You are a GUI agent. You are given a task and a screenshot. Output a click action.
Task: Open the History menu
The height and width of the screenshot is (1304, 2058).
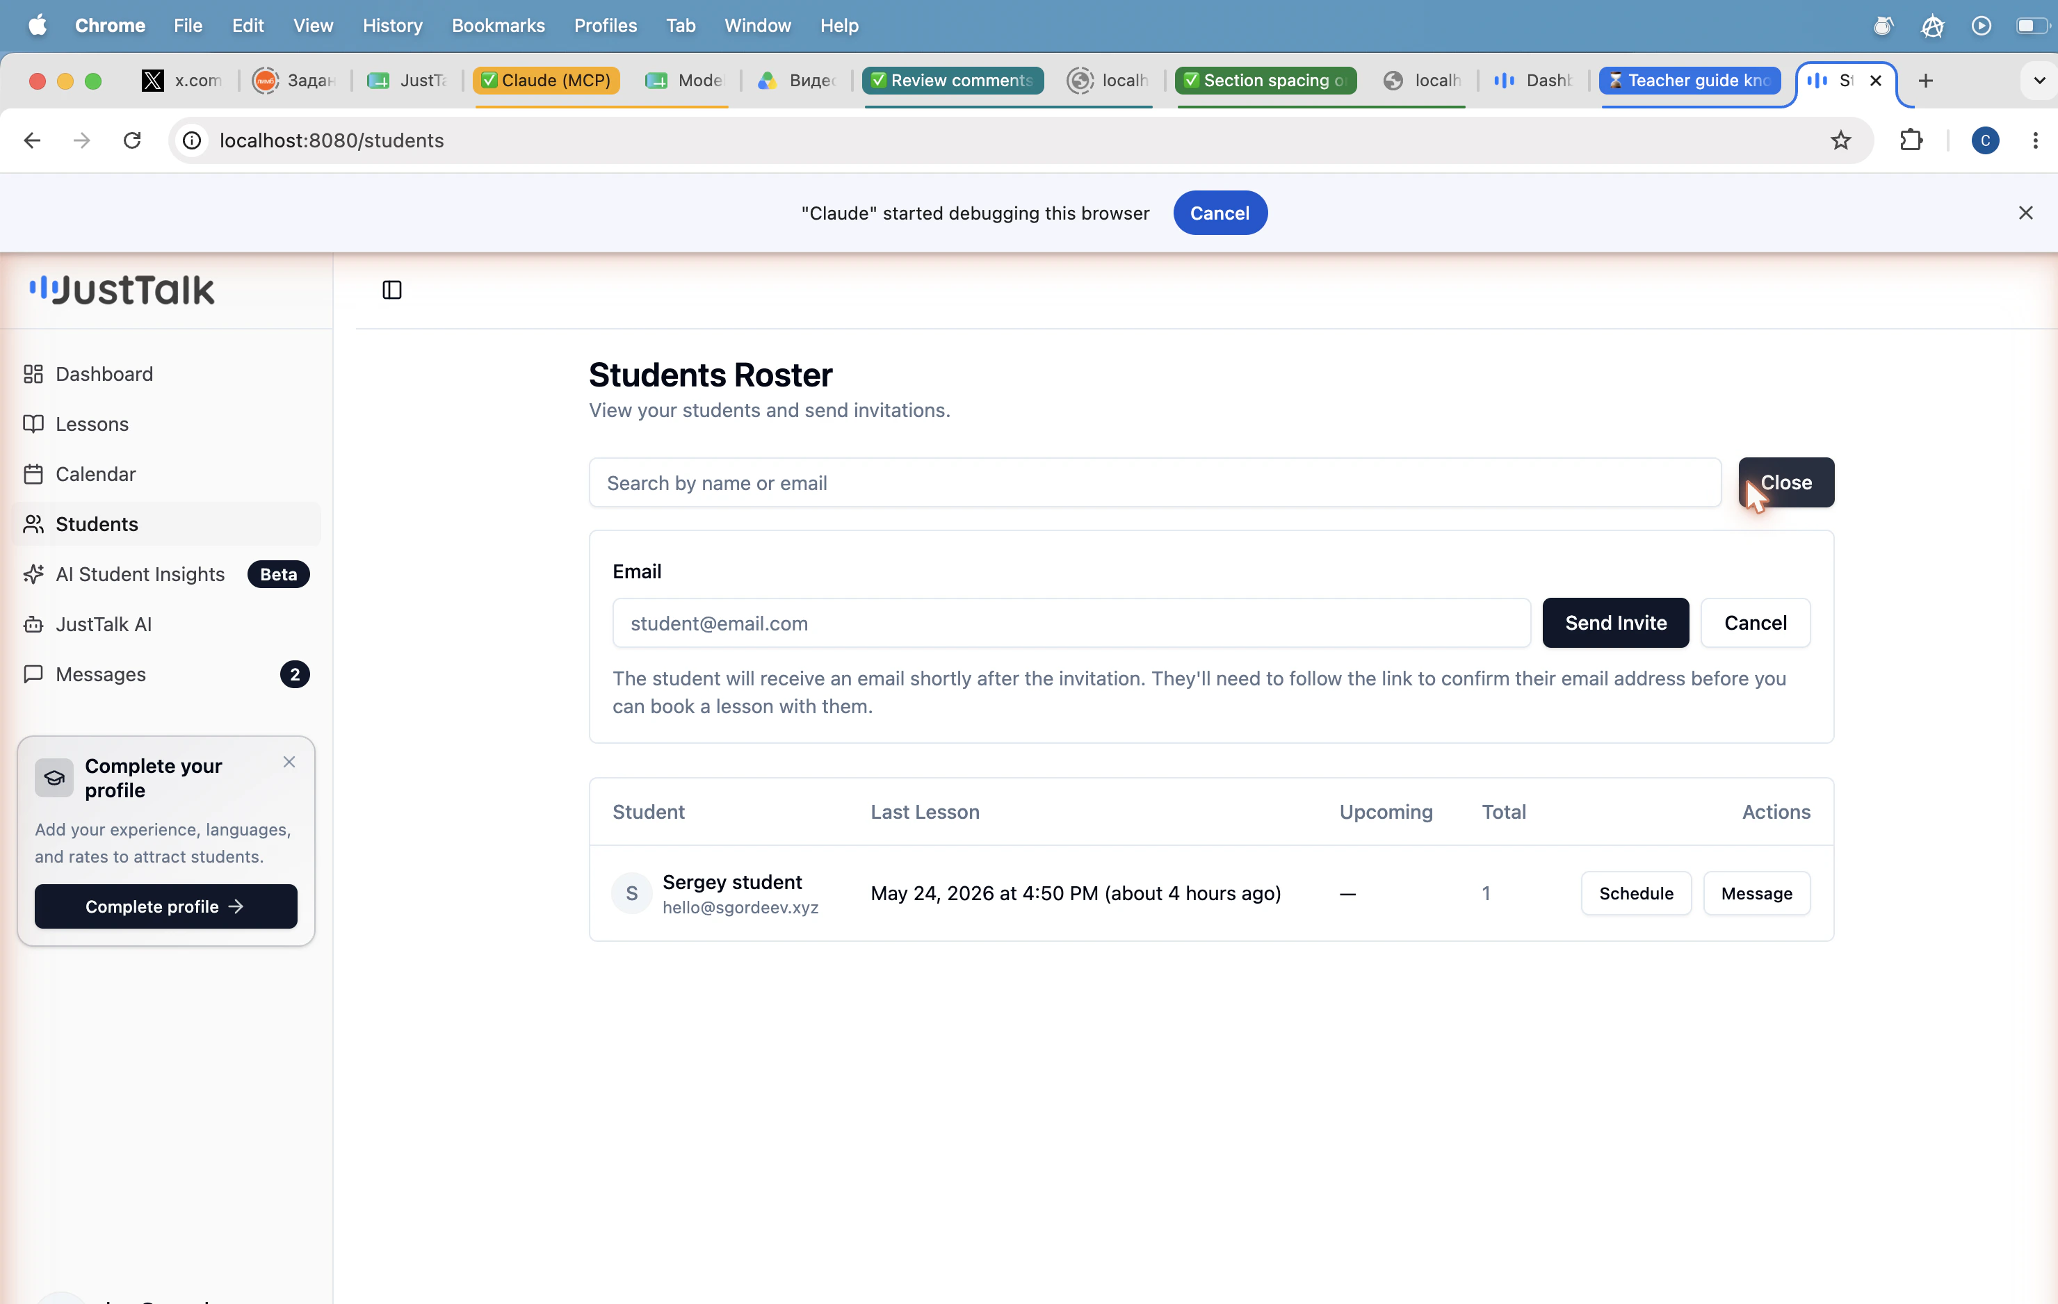[392, 26]
